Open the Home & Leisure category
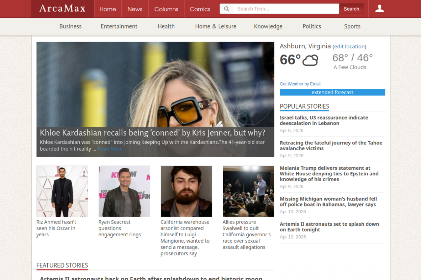Image resolution: width=421 pixels, height=280 pixels. [x=215, y=26]
